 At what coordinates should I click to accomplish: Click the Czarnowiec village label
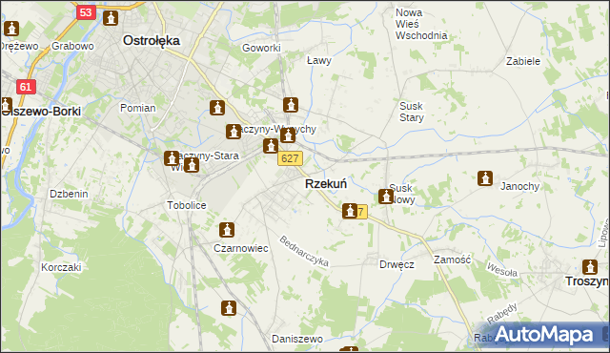(241, 248)
